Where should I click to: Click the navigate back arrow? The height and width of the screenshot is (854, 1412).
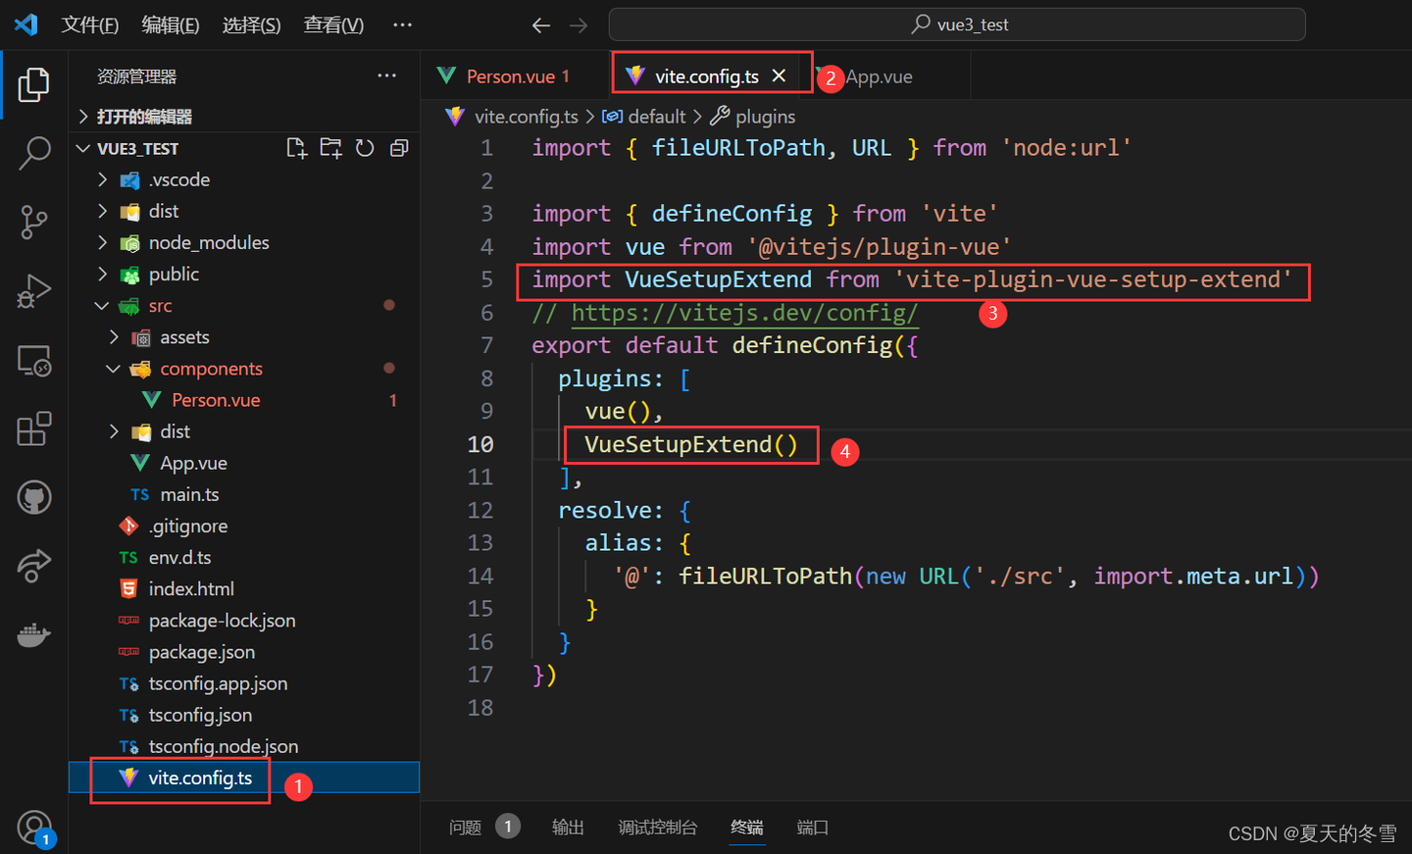point(540,25)
